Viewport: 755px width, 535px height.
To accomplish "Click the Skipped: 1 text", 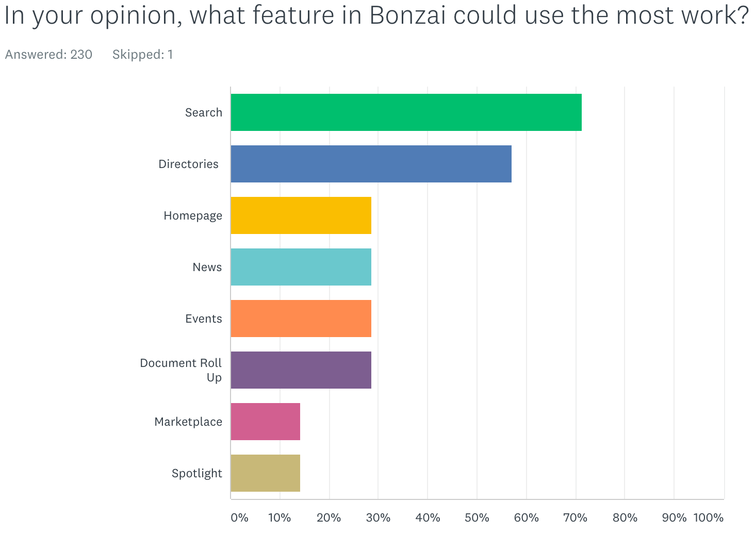I will click(x=143, y=54).
